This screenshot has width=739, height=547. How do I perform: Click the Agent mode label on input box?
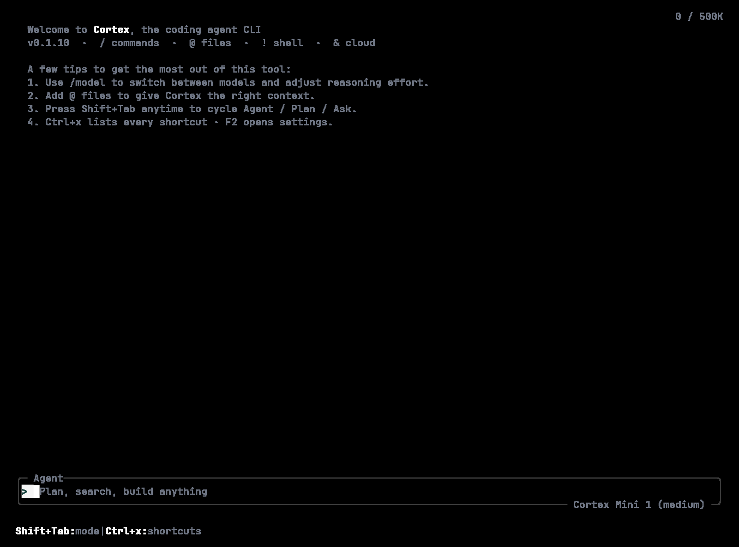(x=49, y=478)
